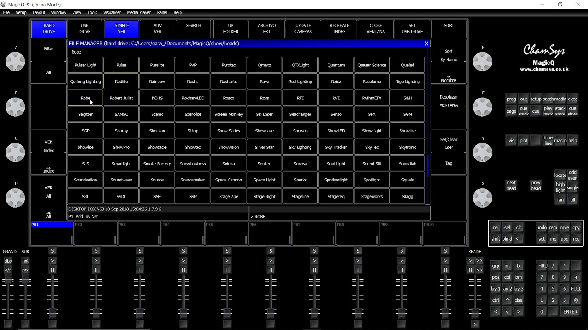Click the undo button

coord(542,227)
